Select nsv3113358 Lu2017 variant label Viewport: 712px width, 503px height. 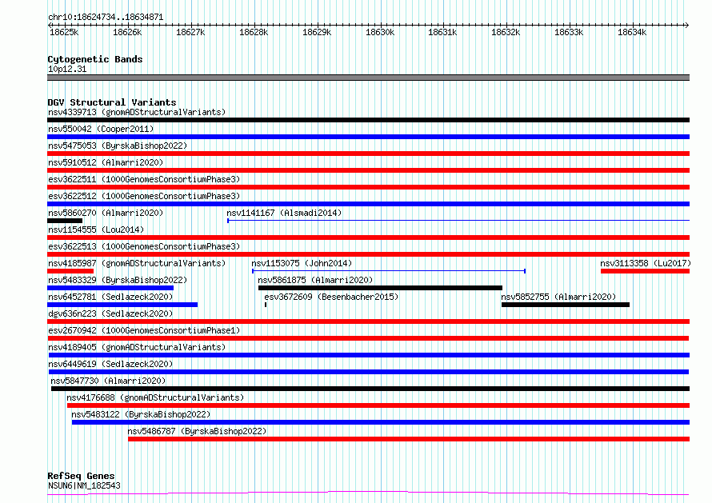[646, 263]
